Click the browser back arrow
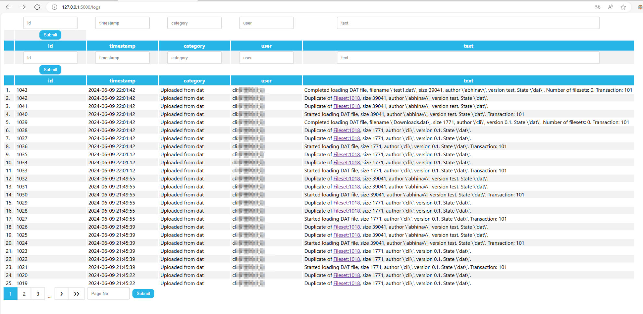643x314 pixels. (x=9, y=7)
